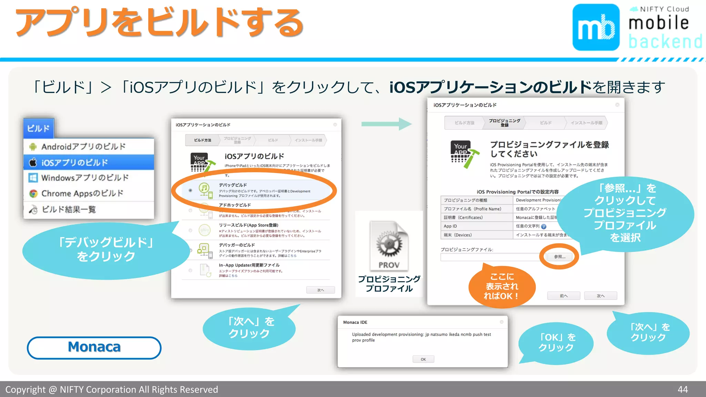Click the Your APP hammer icon in provisioning dialog
The width and height of the screenshot is (706, 397).
[x=465, y=154]
